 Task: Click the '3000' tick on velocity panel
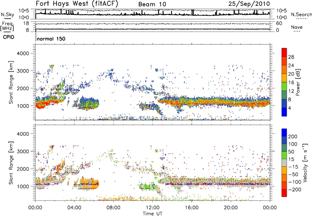tap(23, 151)
